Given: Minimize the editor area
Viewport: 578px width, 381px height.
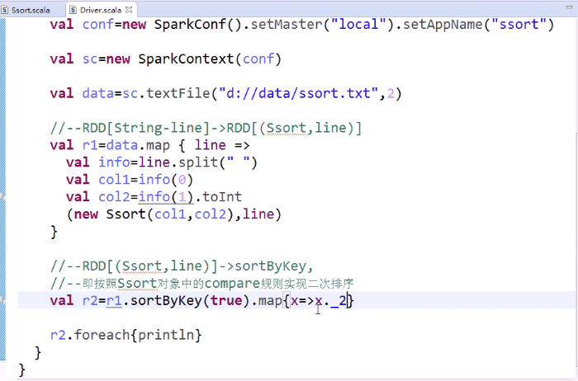Looking at the screenshot, I should point(569,7).
